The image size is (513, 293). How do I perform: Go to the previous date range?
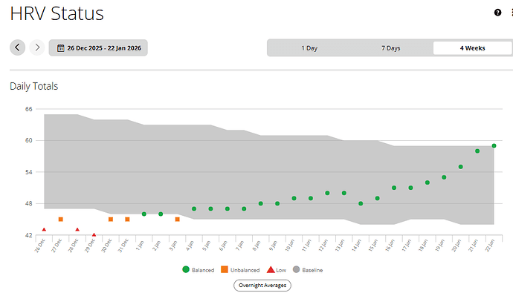click(x=17, y=47)
